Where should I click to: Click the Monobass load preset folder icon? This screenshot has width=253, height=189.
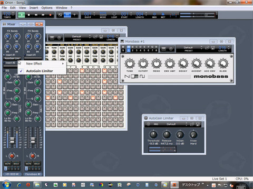coord(207,48)
